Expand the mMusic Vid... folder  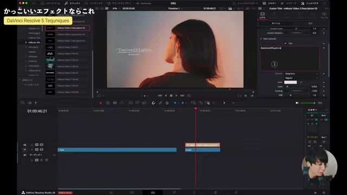tap(26, 42)
